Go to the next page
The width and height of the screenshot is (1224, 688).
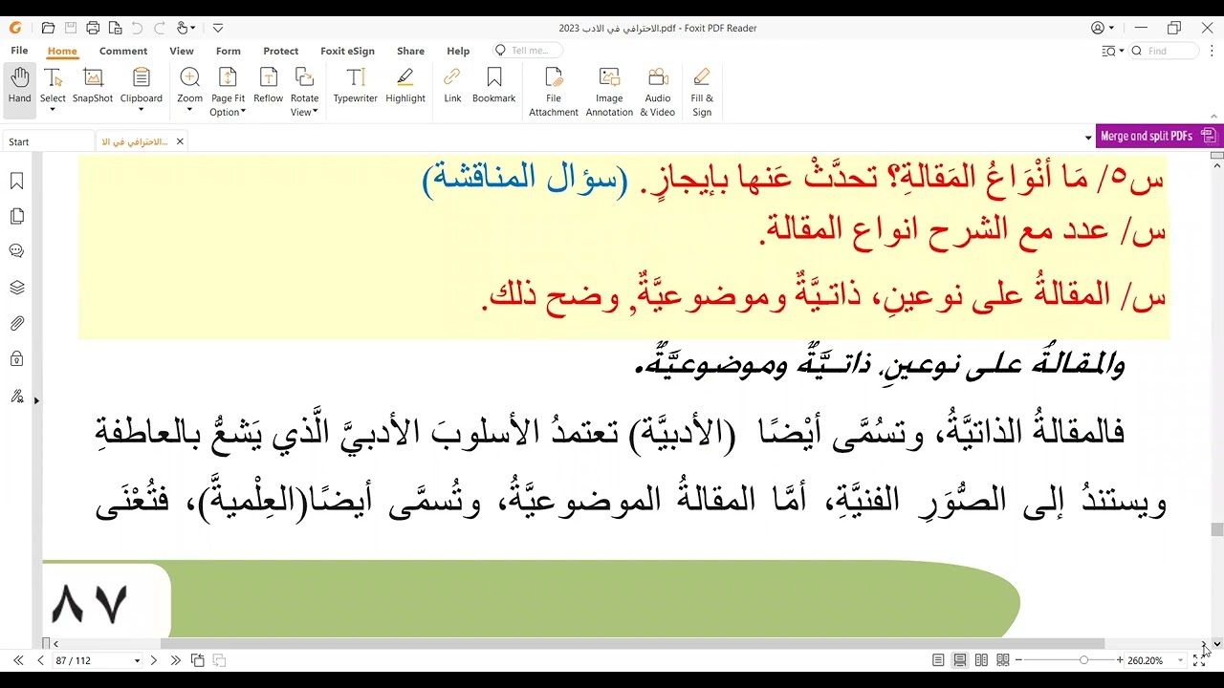pos(155,660)
